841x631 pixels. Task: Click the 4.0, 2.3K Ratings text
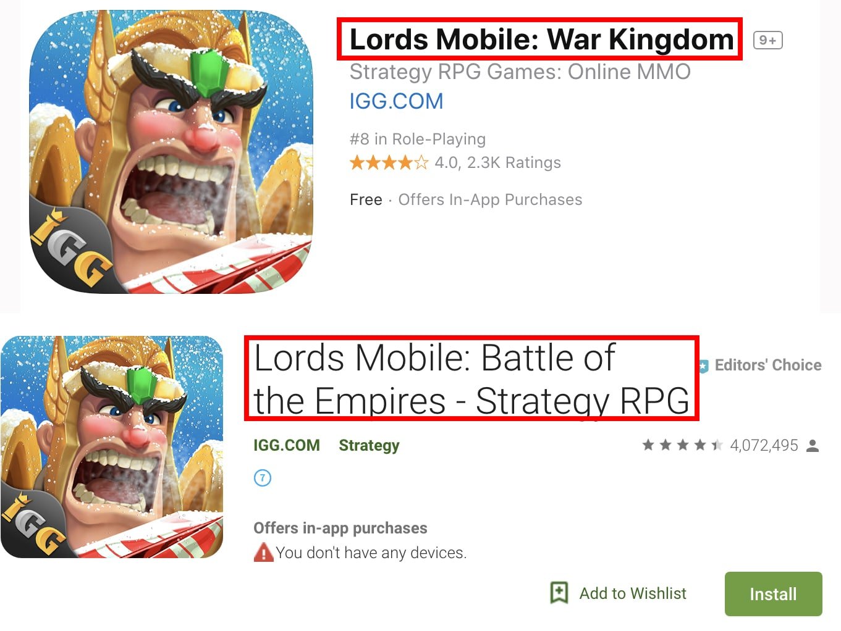498,162
